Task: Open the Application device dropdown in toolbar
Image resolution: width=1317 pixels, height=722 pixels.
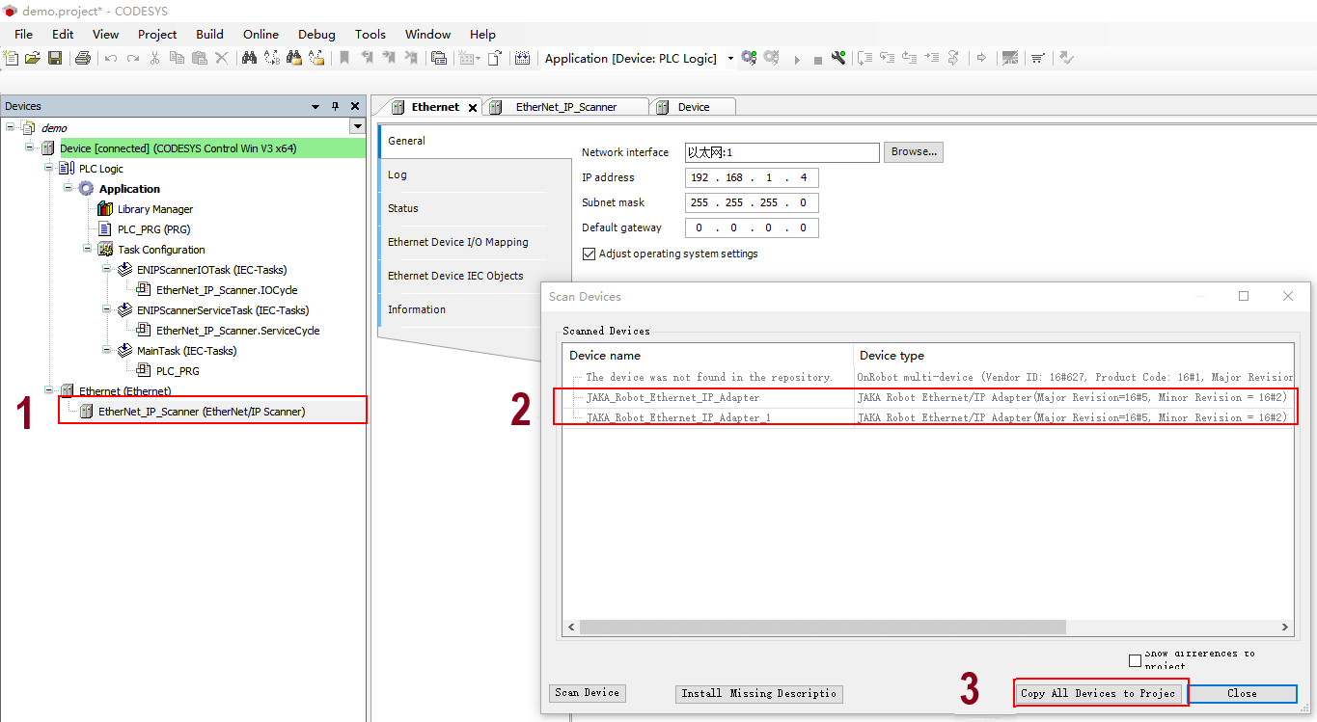Action: tap(730, 59)
